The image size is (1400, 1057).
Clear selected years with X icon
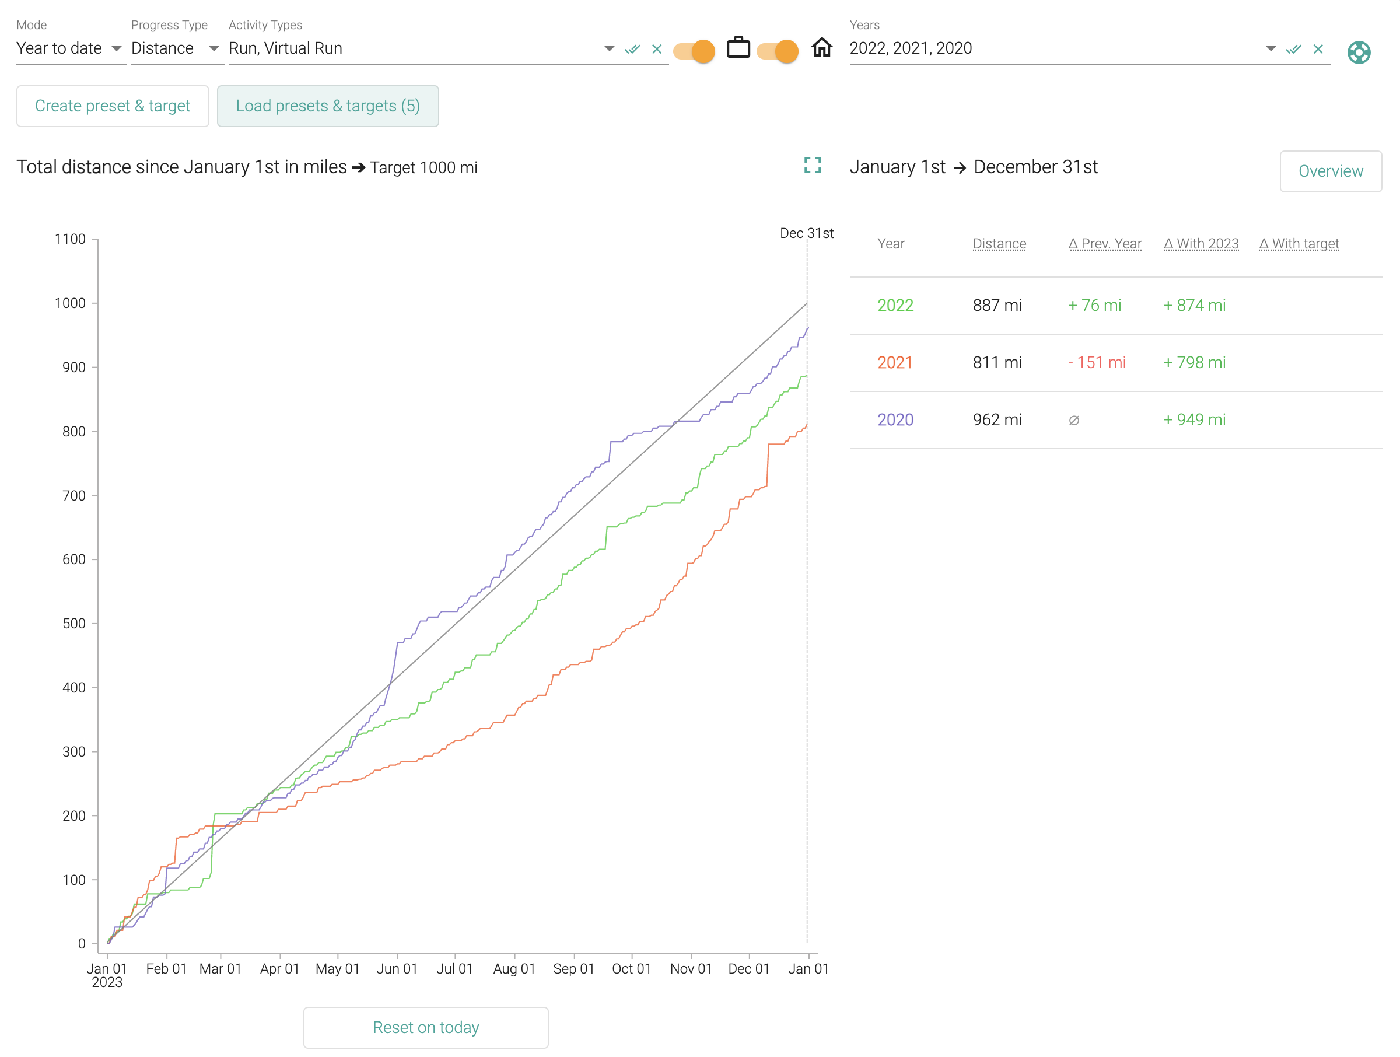pyautogui.click(x=1318, y=49)
